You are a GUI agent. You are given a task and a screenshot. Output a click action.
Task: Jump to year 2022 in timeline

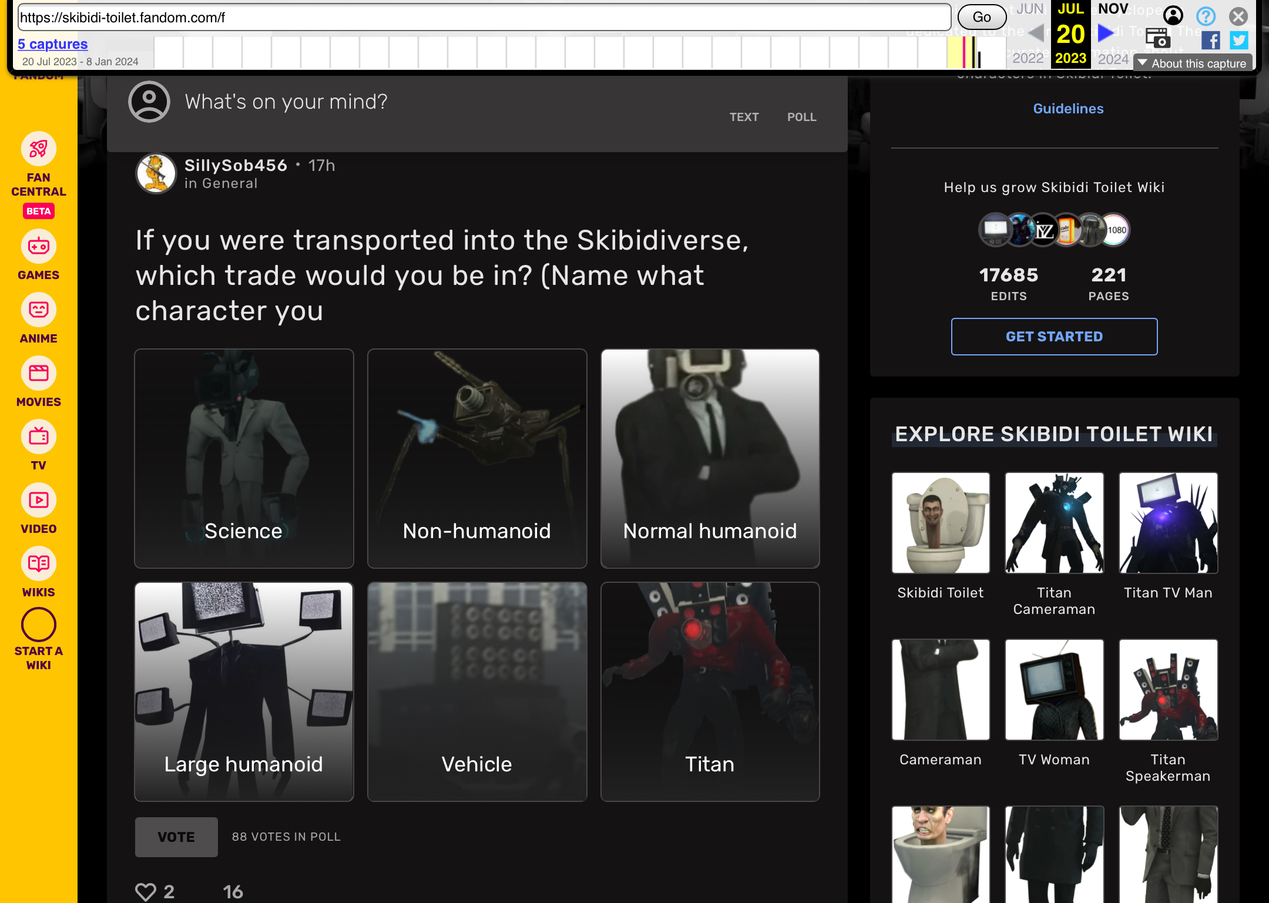pyautogui.click(x=1028, y=58)
